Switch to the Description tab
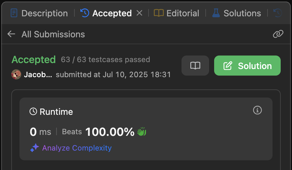This screenshot has height=170, width=292. pyautogui.click(x=39, y=13)
